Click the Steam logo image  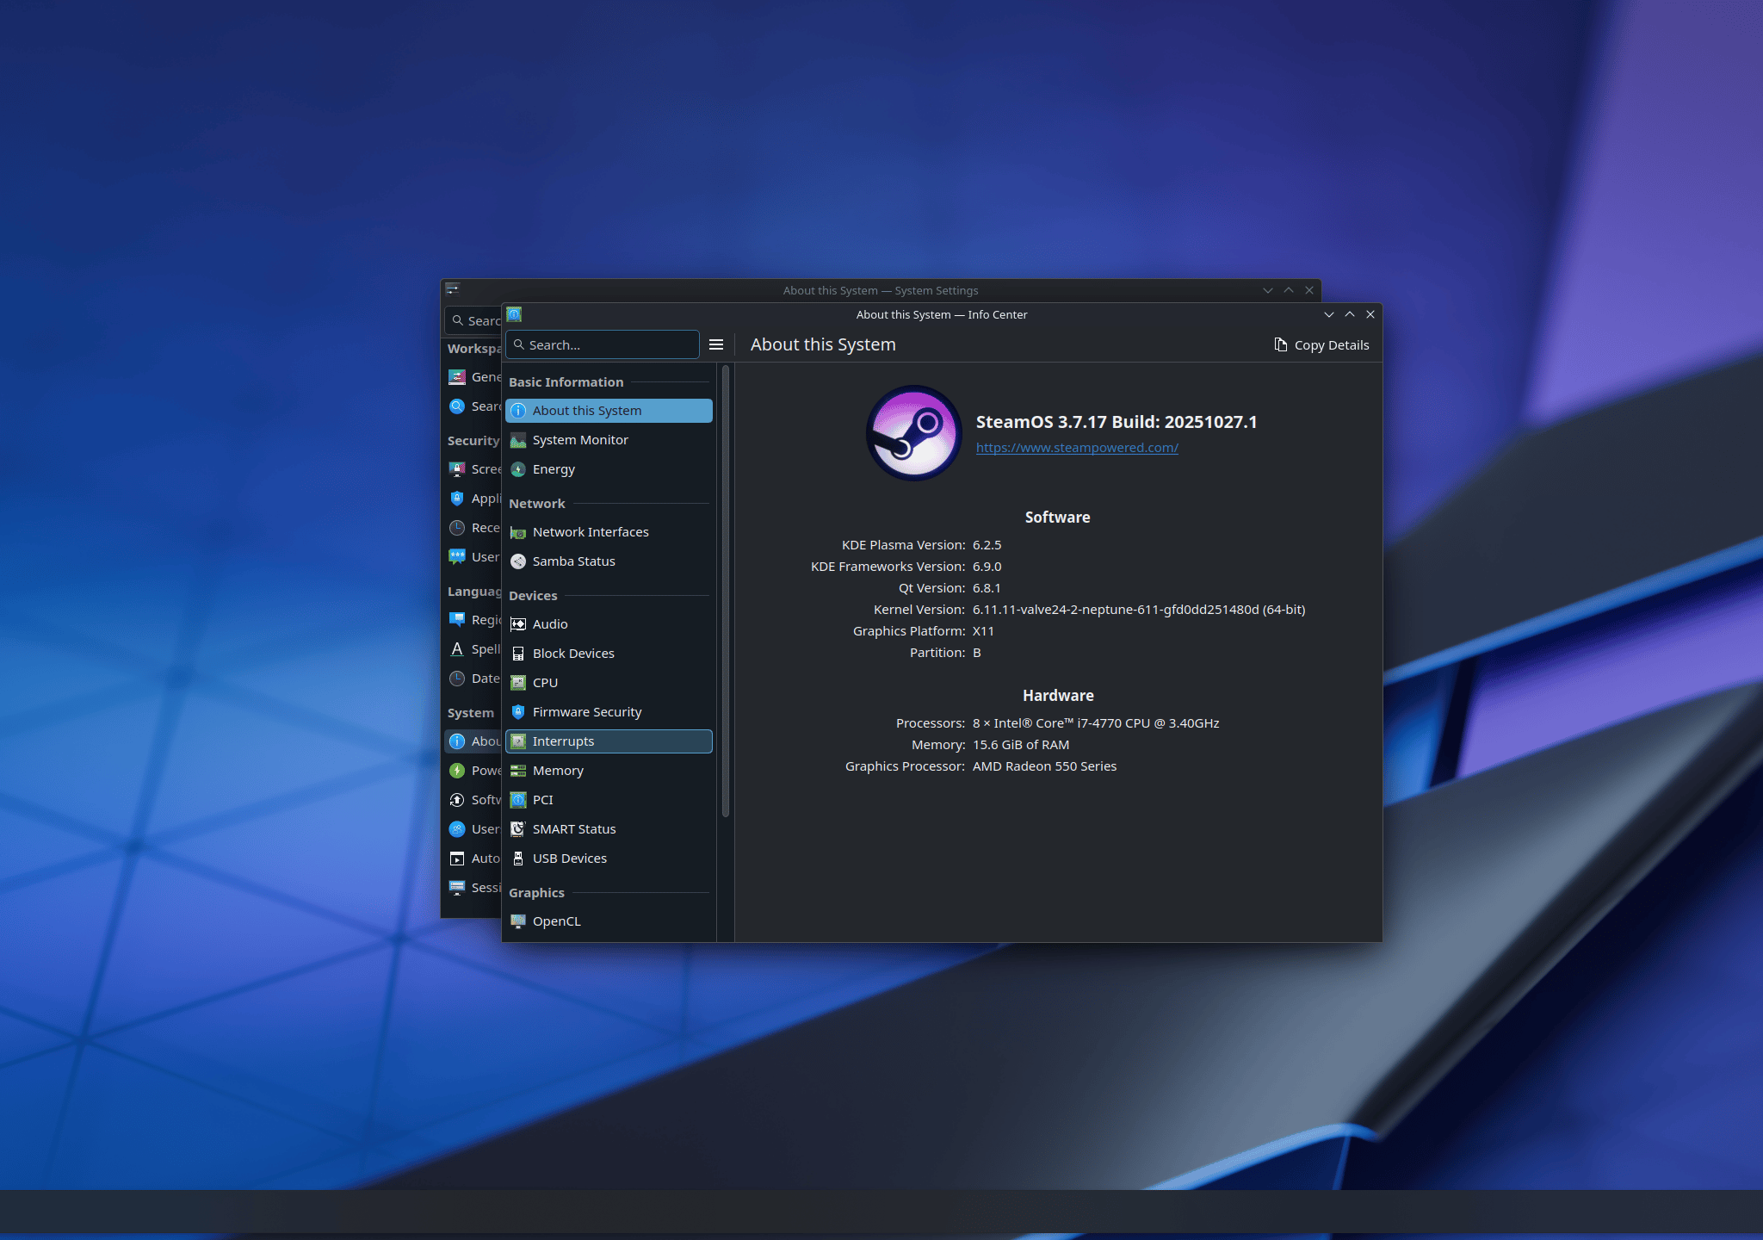click(913, 433)
